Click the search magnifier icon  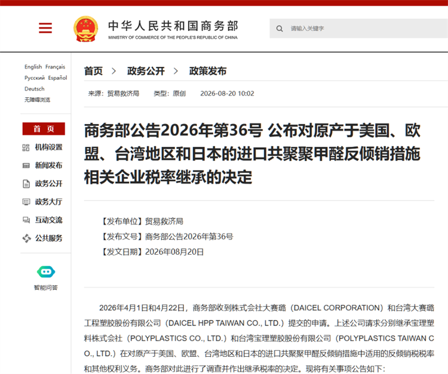pos(280,29)
